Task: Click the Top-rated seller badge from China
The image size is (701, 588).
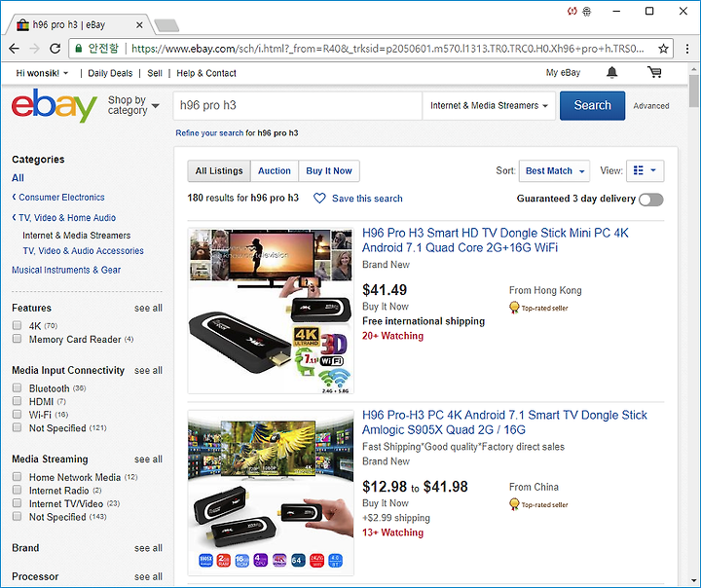Action: (x=538, y=504)
